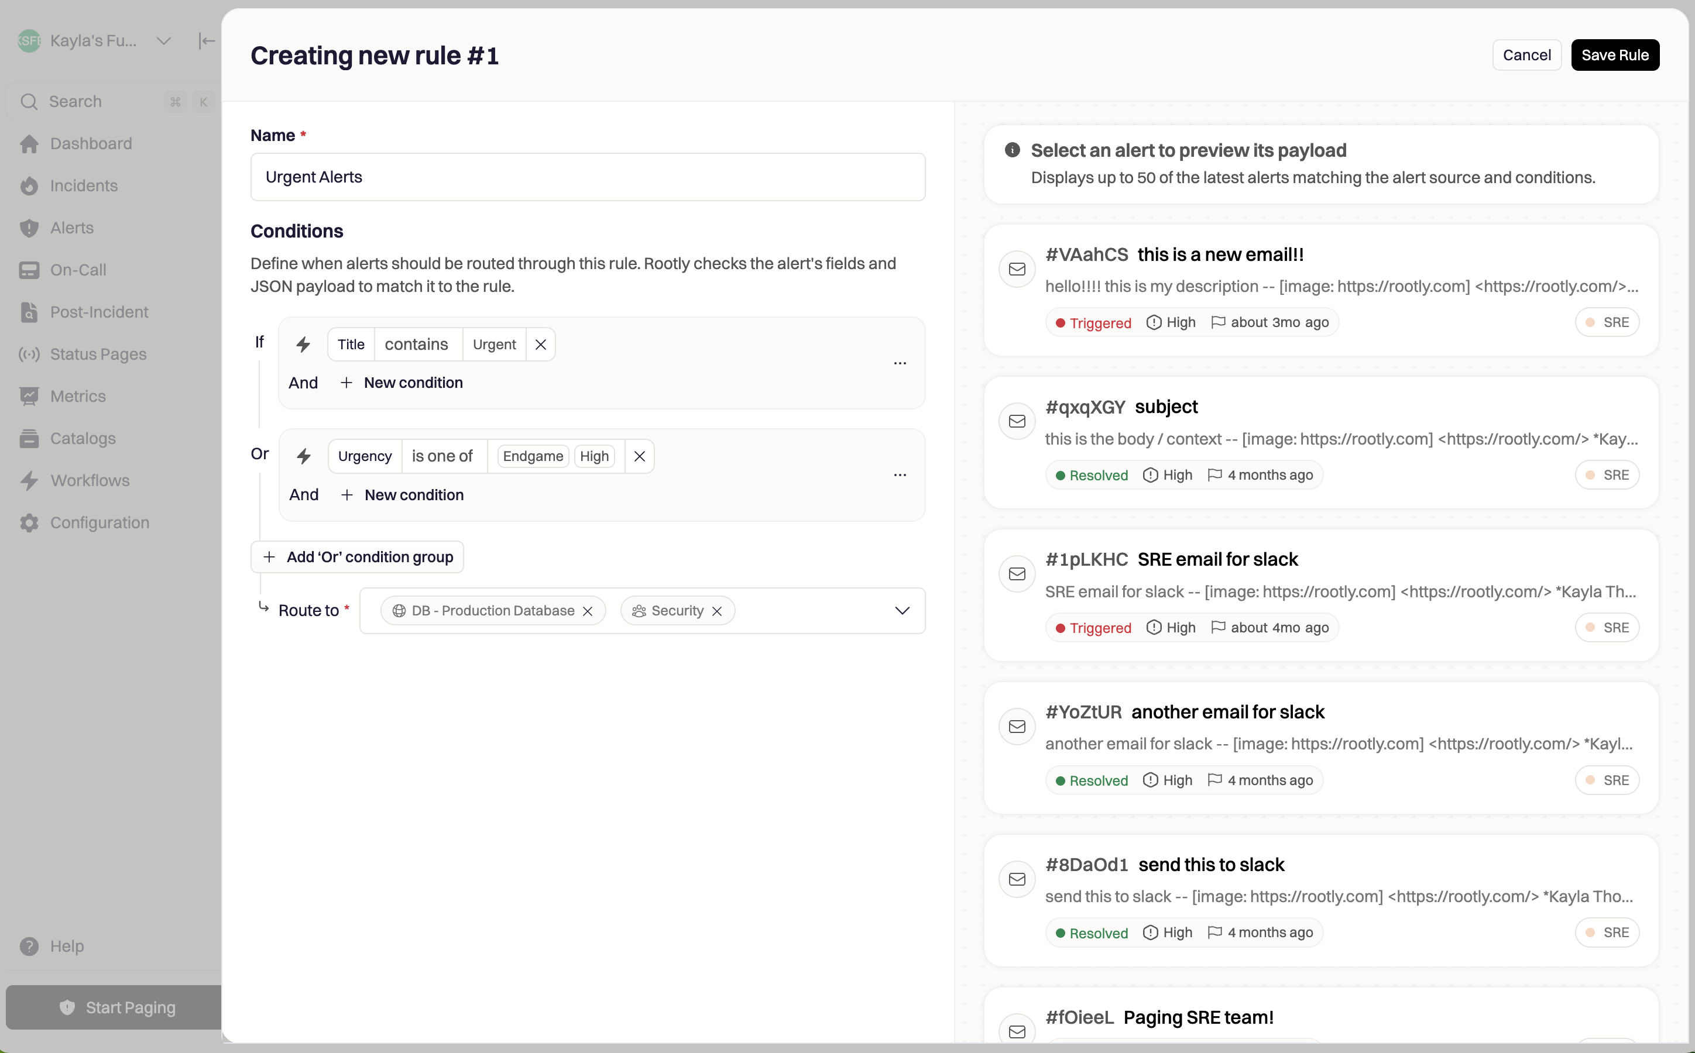Open more options for first condition group

point(900,363)
